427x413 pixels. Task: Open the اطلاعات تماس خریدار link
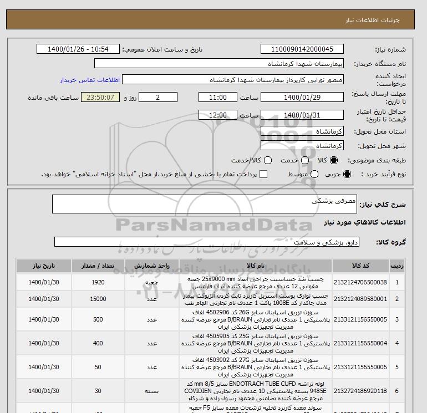[90, 80]
